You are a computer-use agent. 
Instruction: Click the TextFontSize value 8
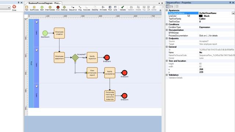point(200,22)
